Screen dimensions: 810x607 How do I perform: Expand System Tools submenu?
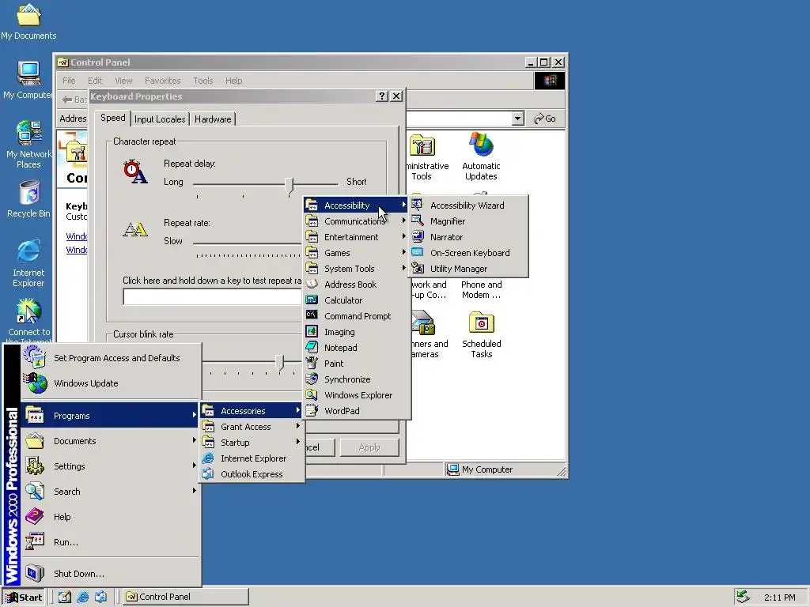coord(357,269)
